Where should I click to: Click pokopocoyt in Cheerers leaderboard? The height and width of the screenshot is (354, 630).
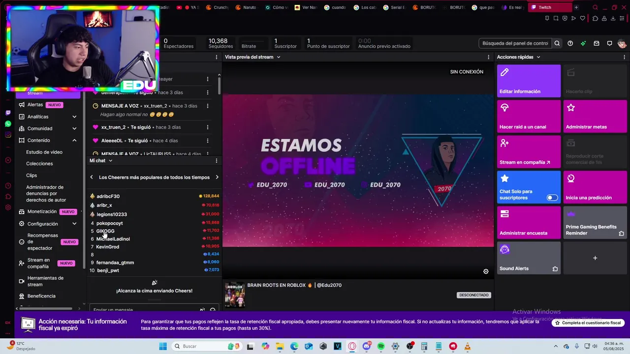(109, 223)
